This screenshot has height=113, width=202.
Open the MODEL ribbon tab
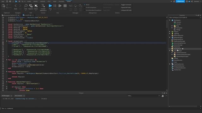pos(35,1)
